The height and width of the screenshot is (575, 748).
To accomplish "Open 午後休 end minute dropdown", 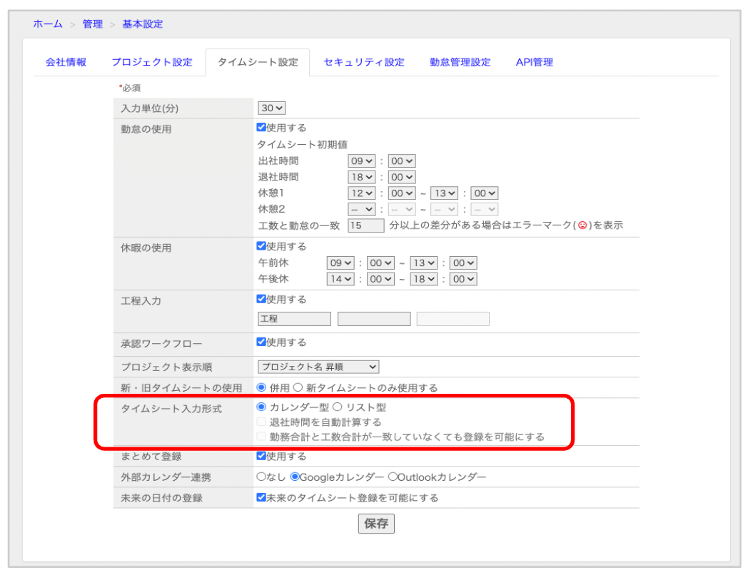I will 464,279.
